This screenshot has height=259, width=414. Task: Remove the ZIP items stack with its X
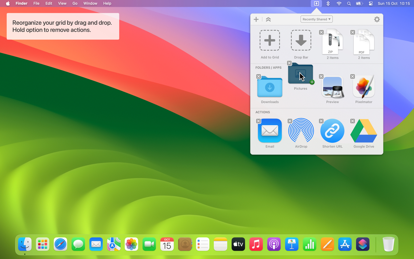coord(321,32)
